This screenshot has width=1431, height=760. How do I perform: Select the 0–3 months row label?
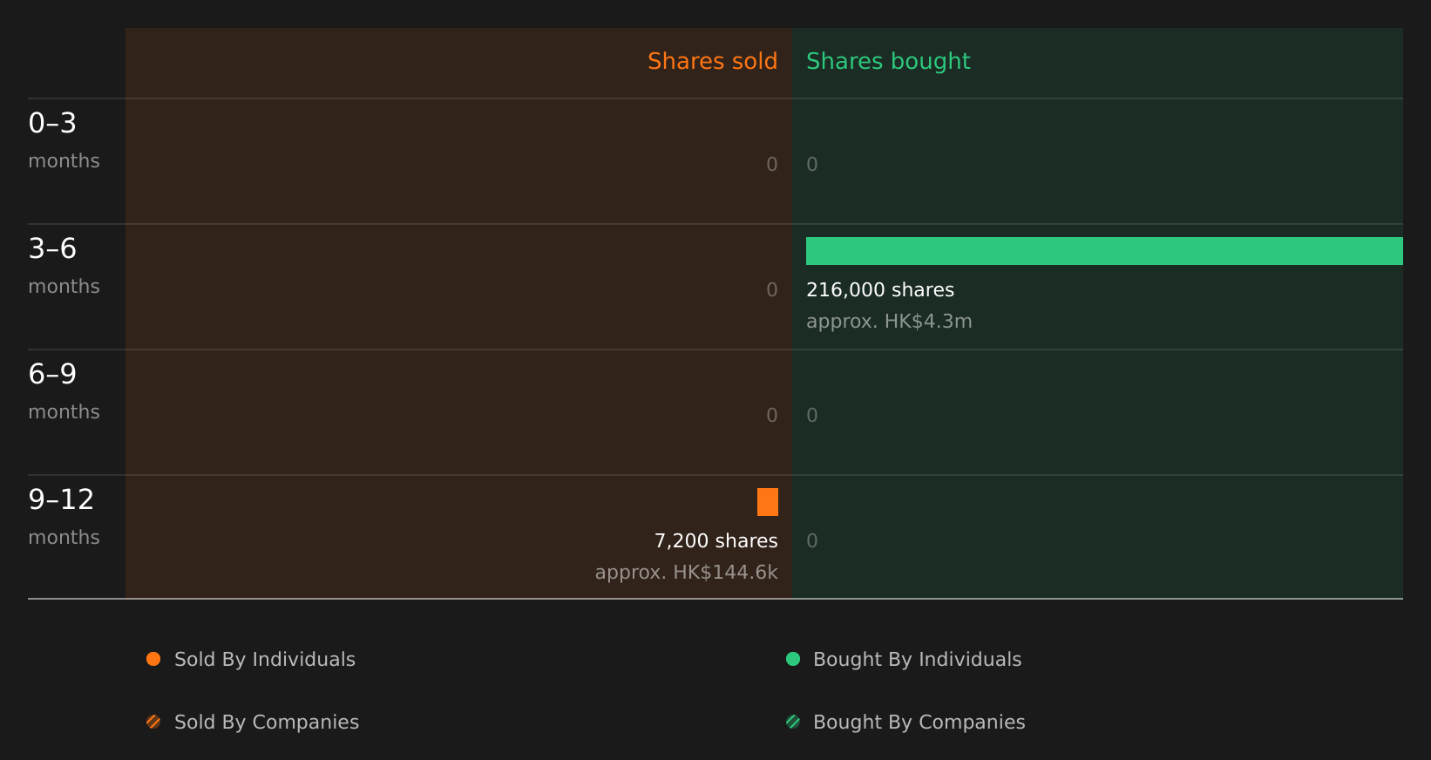click(64, 140)
